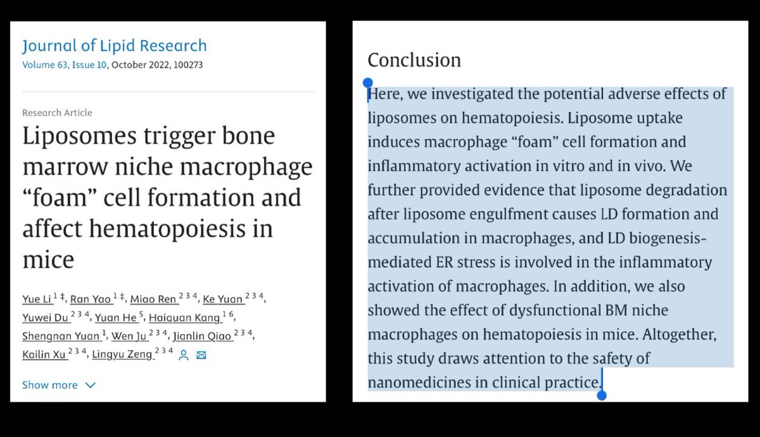Click the author profile person icon

pos(184,355)
